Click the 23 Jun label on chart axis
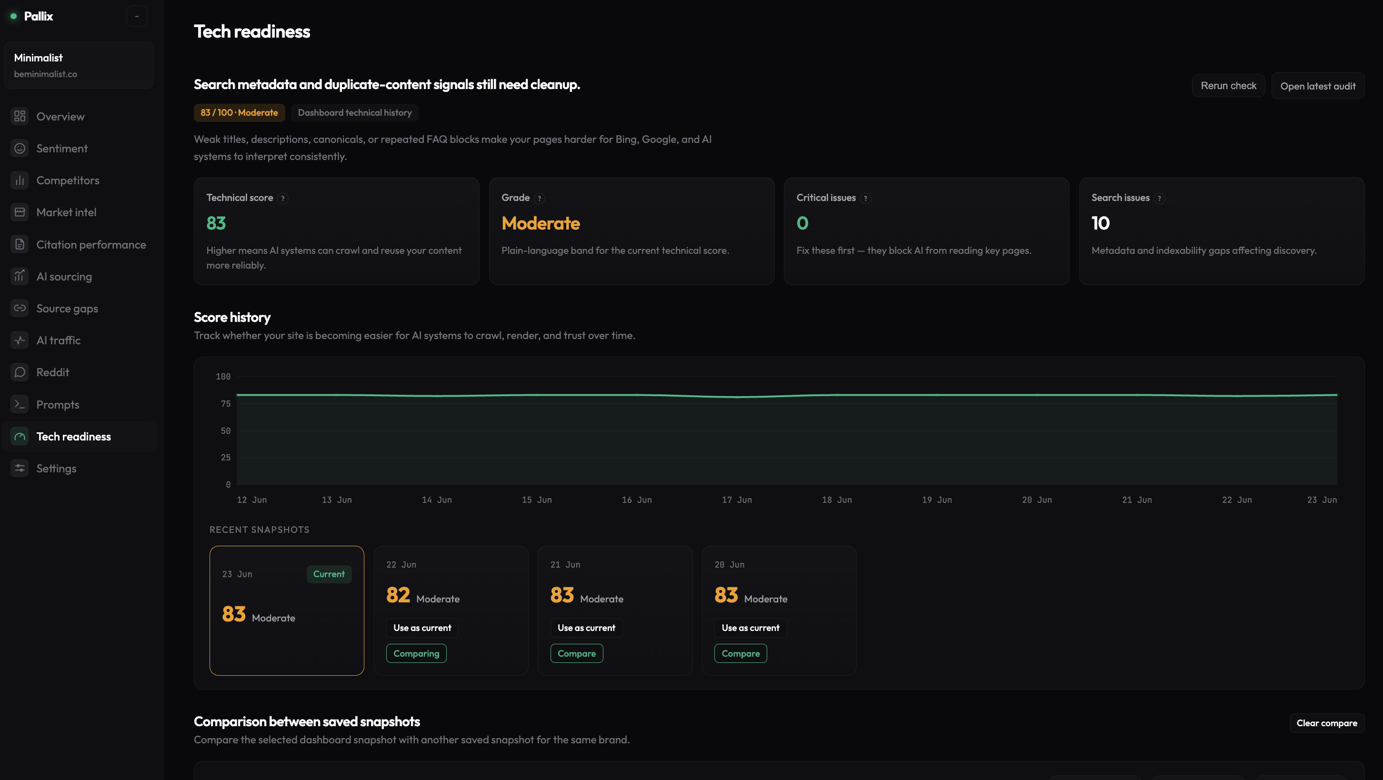 (1322, 500)
